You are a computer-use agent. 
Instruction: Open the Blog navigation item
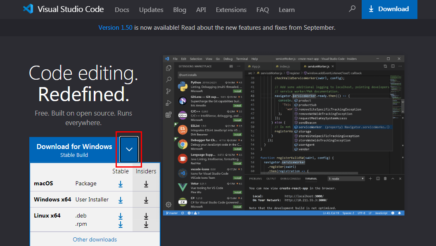pyautogui.click(x=180, y=10)
